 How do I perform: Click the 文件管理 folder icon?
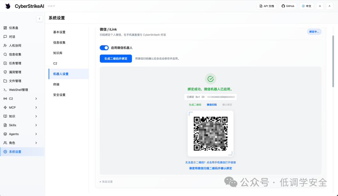point(5,81)
